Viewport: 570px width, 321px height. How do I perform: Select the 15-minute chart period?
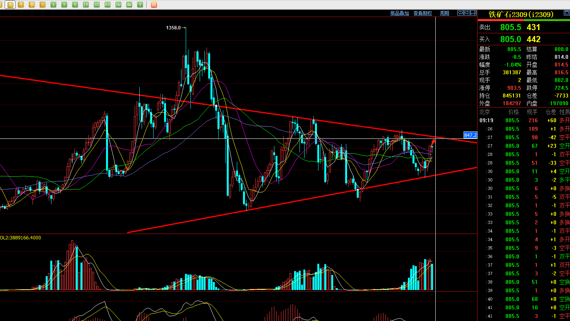coord(86,5)
